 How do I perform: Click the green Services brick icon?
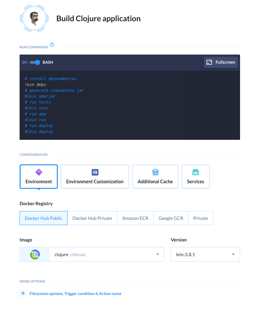[x=195, y=172]
